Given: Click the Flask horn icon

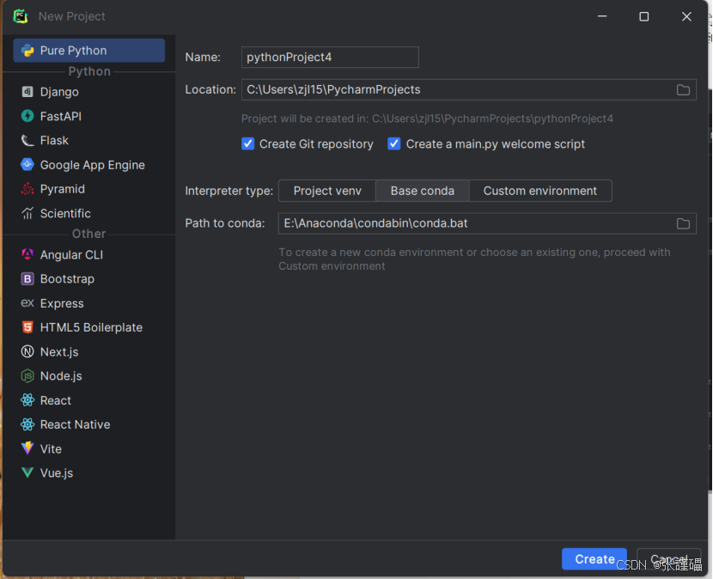Looking at the screenshot, I should click(x=27, y=140).
